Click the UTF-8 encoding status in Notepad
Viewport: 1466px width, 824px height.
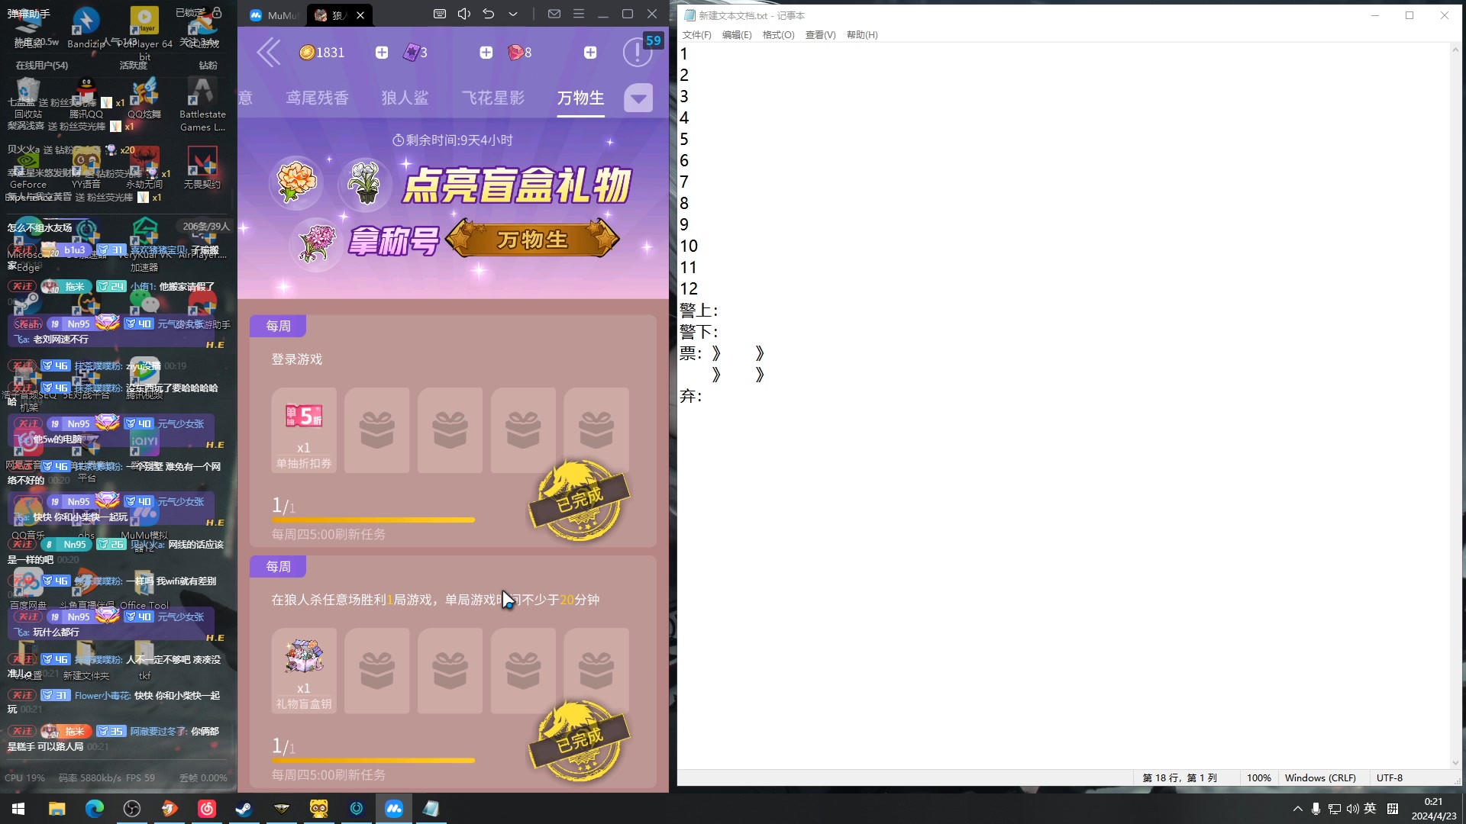click(x=1390, y=778)
